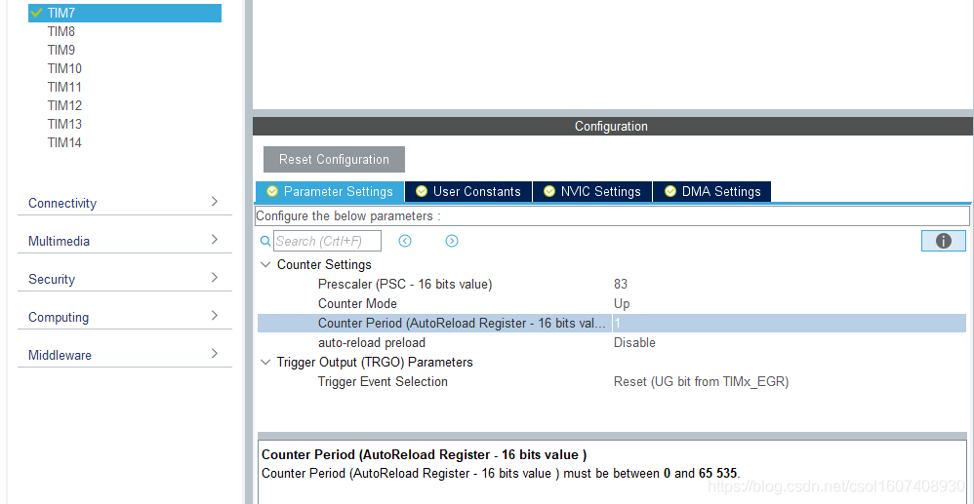Select TIM13 in the timer list
This screenshot has width=974, height=504.
click(x=64, y=124)
